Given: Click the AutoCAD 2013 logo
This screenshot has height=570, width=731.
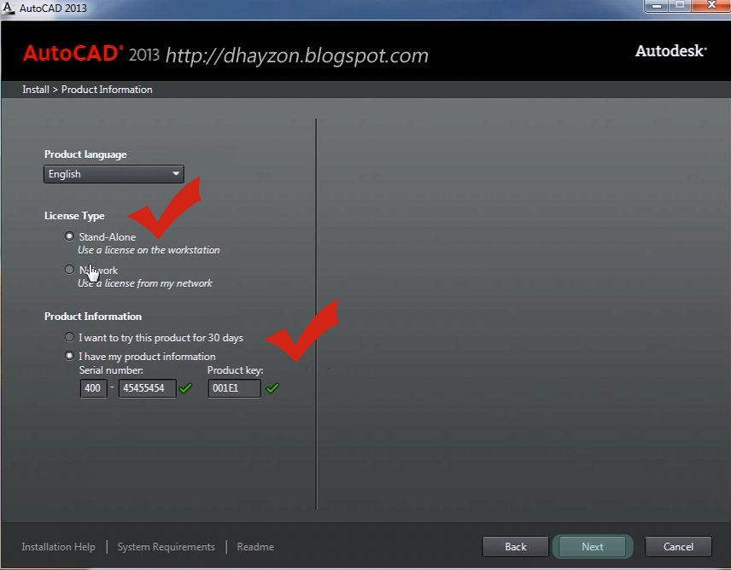Looking at the screenshot, I should (x=91, y=54).
